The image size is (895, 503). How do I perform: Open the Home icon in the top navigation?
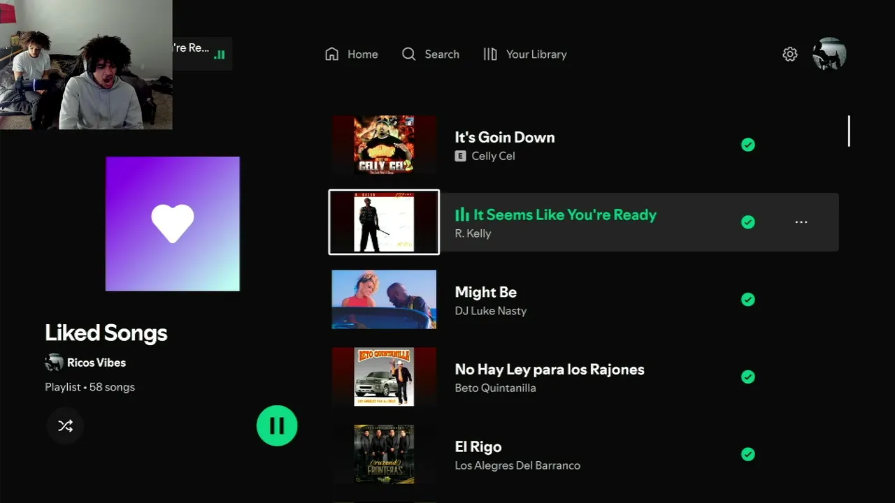[332, 54]
